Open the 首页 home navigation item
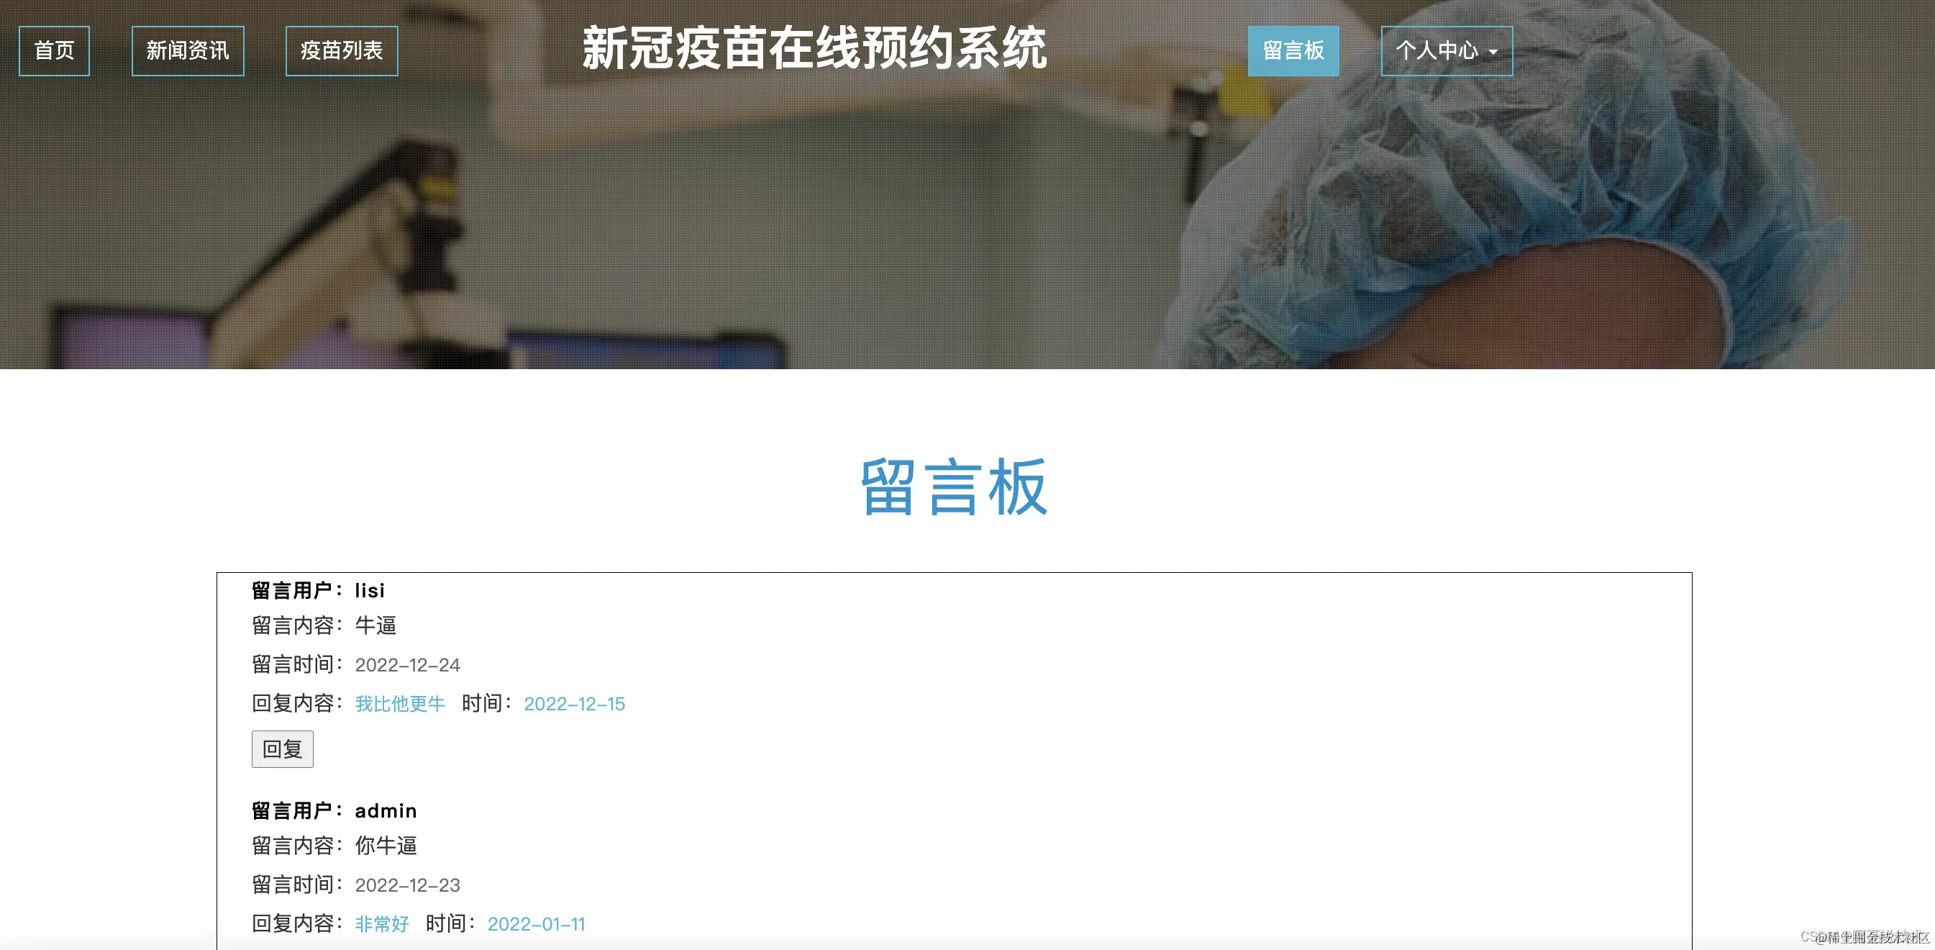The image size is (1935, 950). click(54, 51)
